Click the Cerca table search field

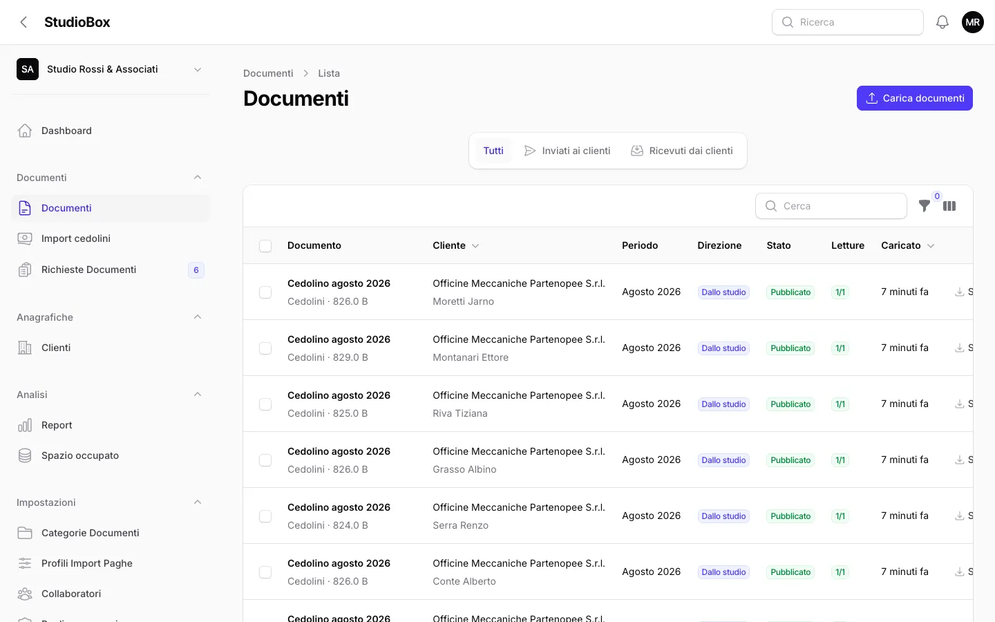(x=831, y=206)
